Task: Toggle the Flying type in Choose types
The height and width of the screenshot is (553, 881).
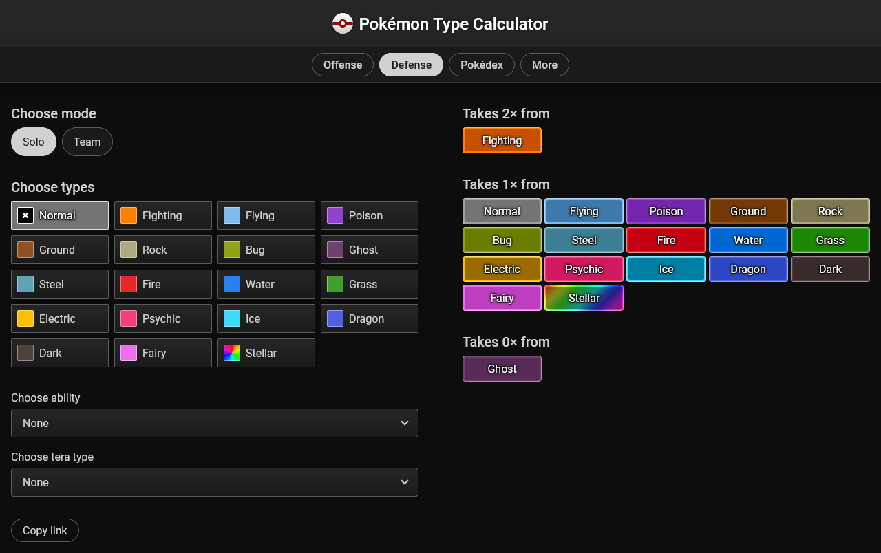Action: [266, 215]
